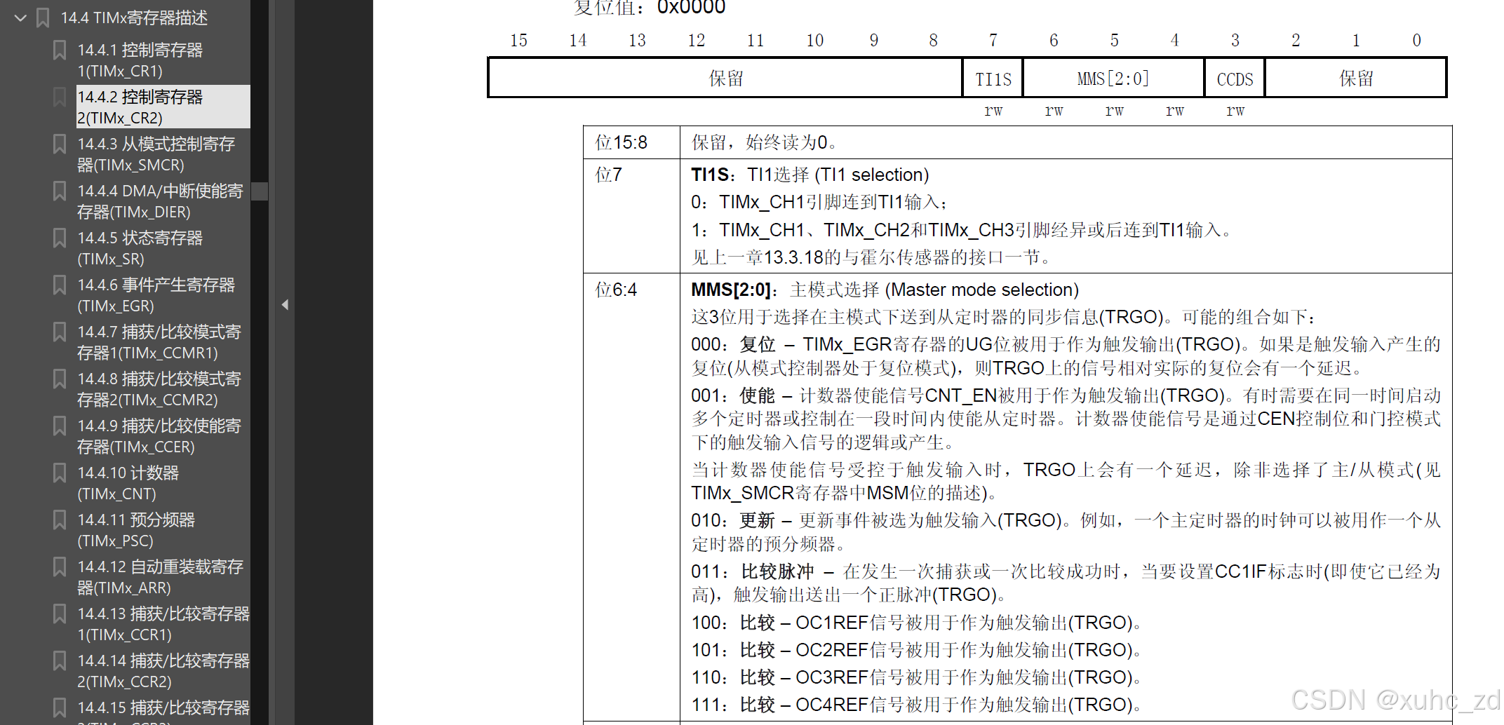
Task: Open bookmark 14.4.9 捕获/比较使能寄存器(TIMx_CCER)
Action: (x=159, y=436)
